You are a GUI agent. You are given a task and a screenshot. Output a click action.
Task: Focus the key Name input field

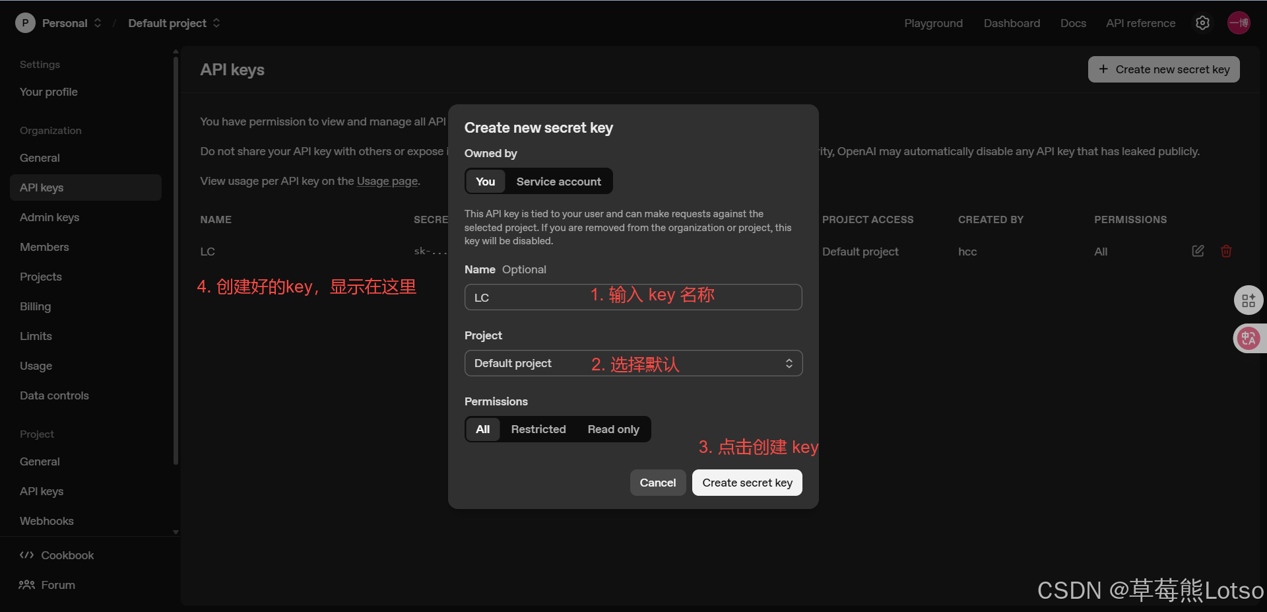(x=633, y=297)
